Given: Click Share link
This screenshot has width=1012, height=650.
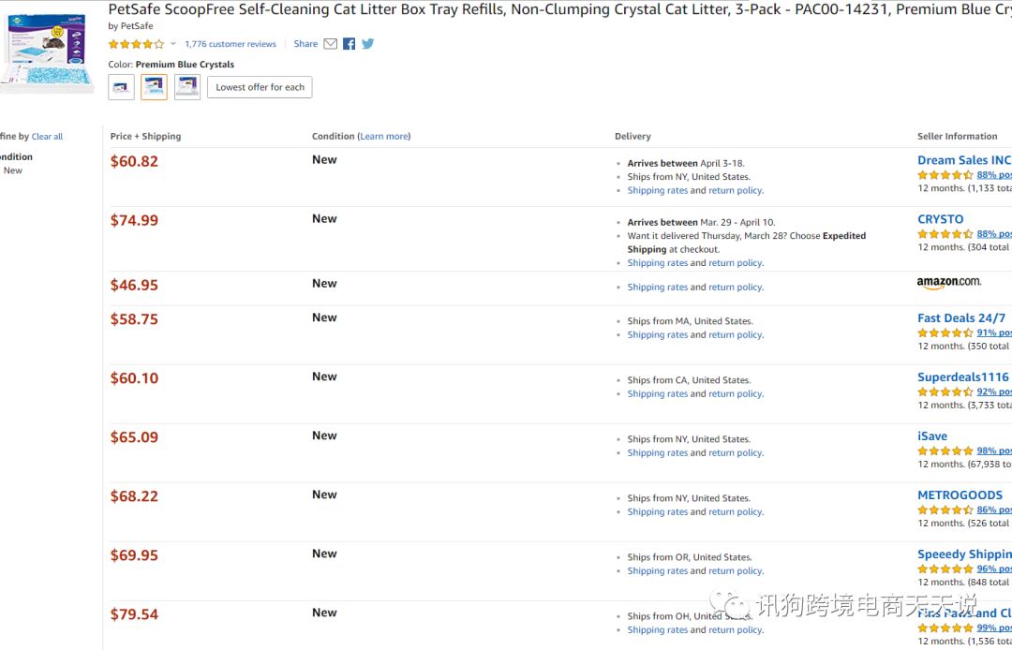Looking at the screenshot, I should [x=305, y=44].
